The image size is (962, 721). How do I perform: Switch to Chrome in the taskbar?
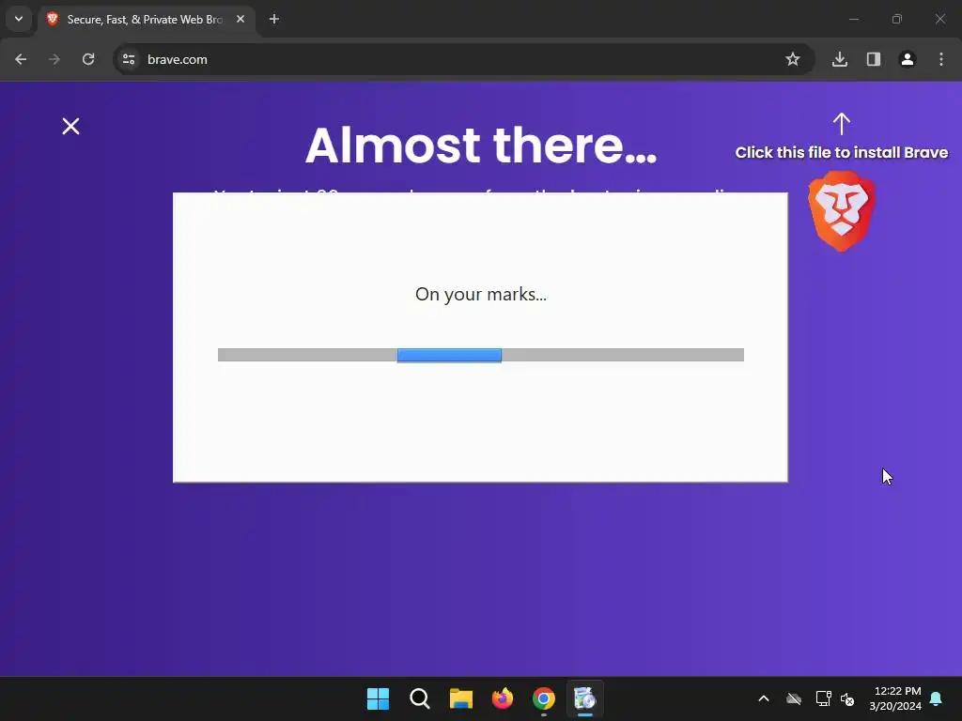[x=544, y=698]
